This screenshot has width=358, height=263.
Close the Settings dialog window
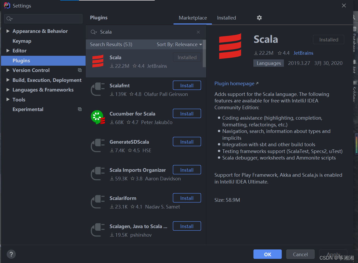click(344, 5)
